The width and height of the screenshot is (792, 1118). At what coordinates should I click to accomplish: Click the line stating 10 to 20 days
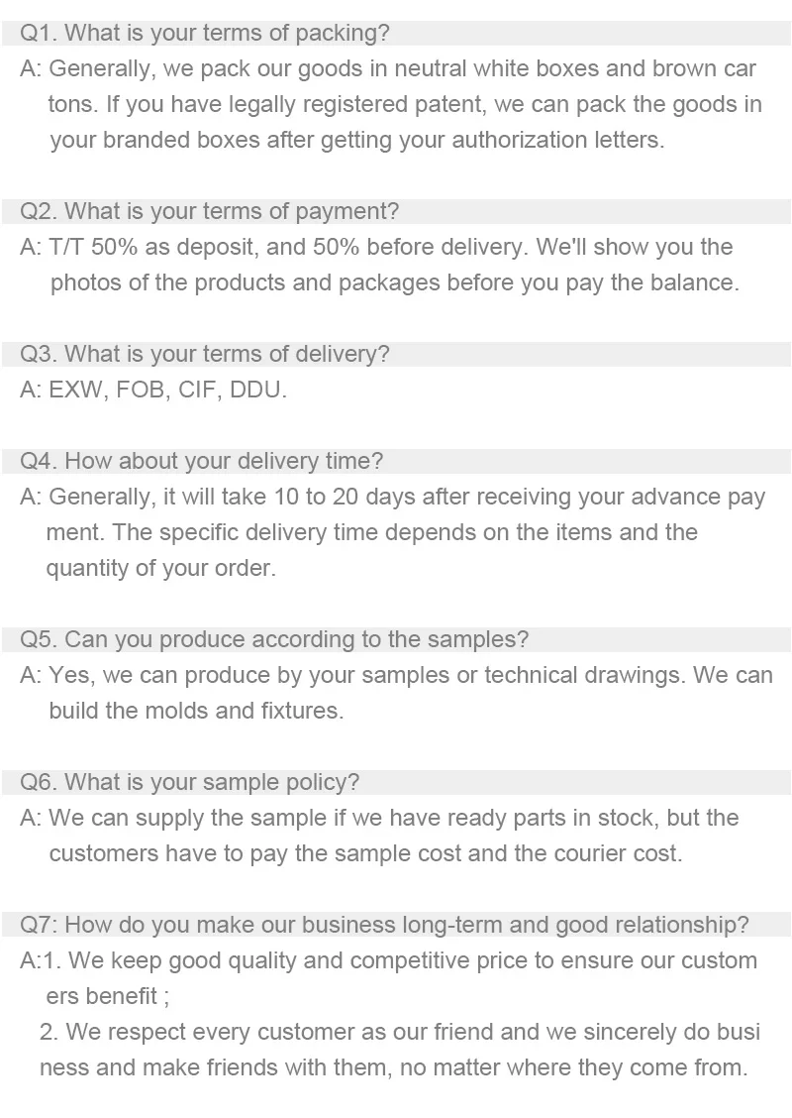coord(392,498)
